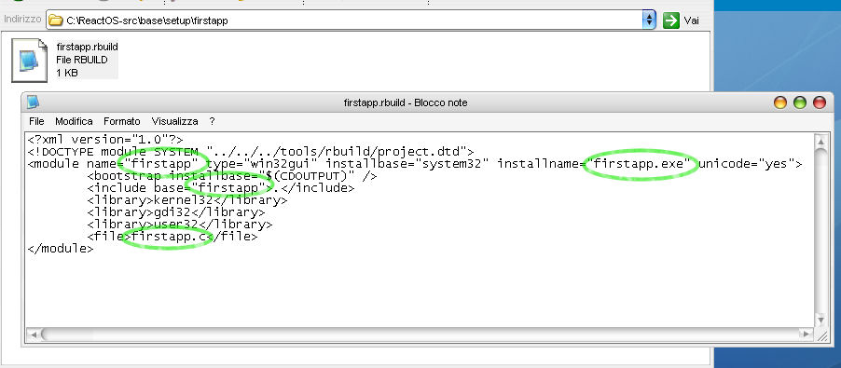841x368 pixels.
Task: Click the vertical scrollbar down arrow
Action: coord(820,320)
